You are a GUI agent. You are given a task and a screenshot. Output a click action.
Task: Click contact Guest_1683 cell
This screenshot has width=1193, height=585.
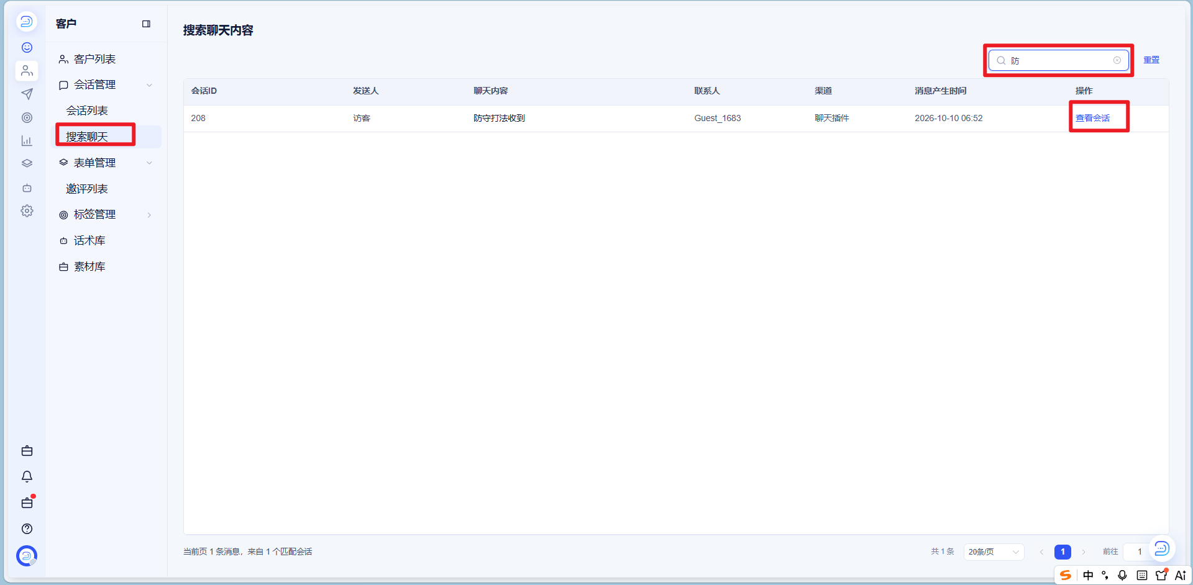click(717, 118)
